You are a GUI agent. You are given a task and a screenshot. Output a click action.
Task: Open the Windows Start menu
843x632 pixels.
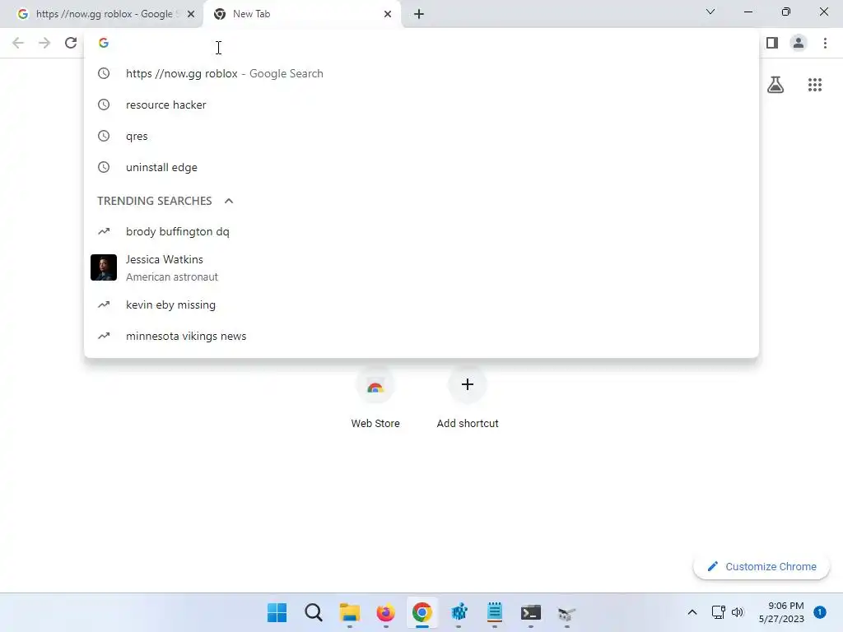(x=277, y=612)
